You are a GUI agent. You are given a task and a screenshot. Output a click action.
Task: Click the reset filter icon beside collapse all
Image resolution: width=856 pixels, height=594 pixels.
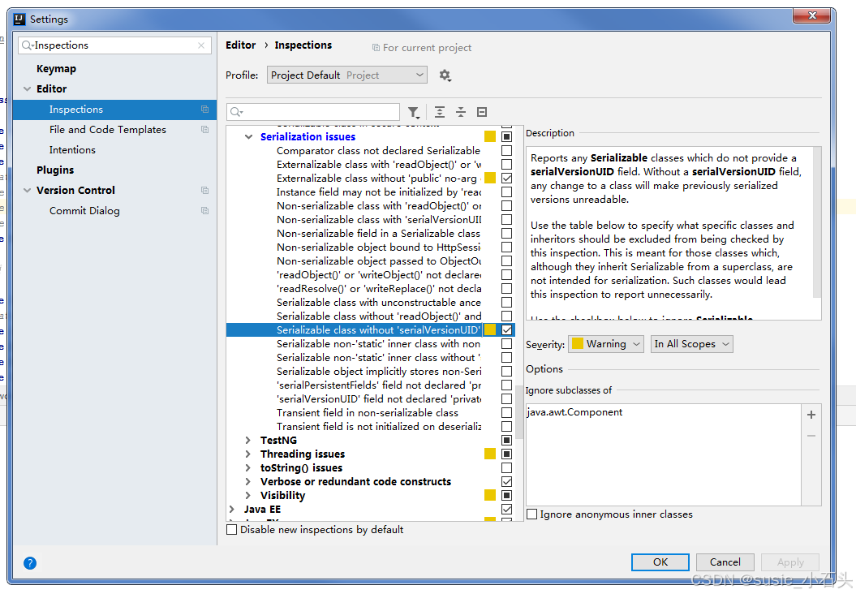coord(483,112)
